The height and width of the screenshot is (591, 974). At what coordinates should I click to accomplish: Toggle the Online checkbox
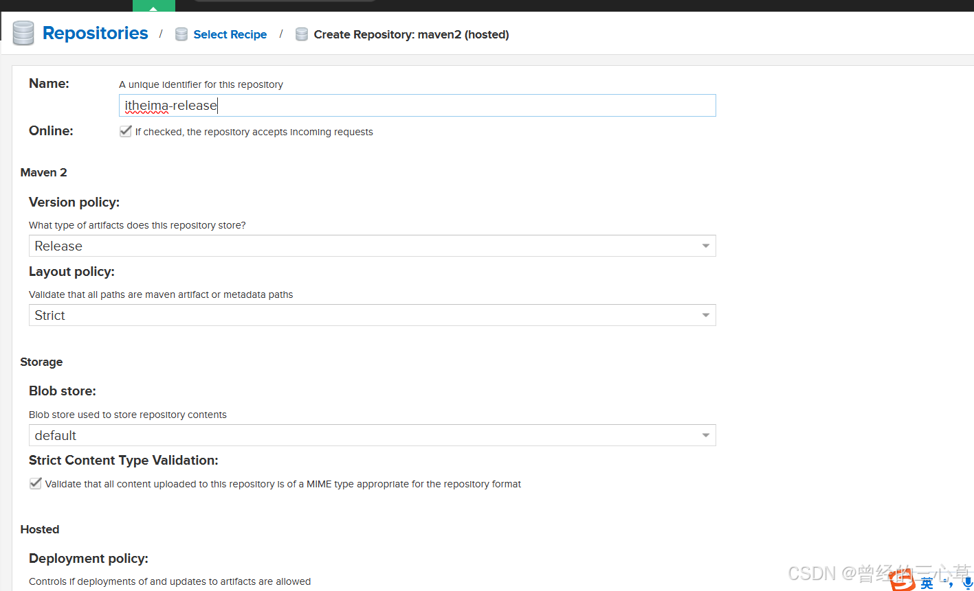click(x=126, y=131)
